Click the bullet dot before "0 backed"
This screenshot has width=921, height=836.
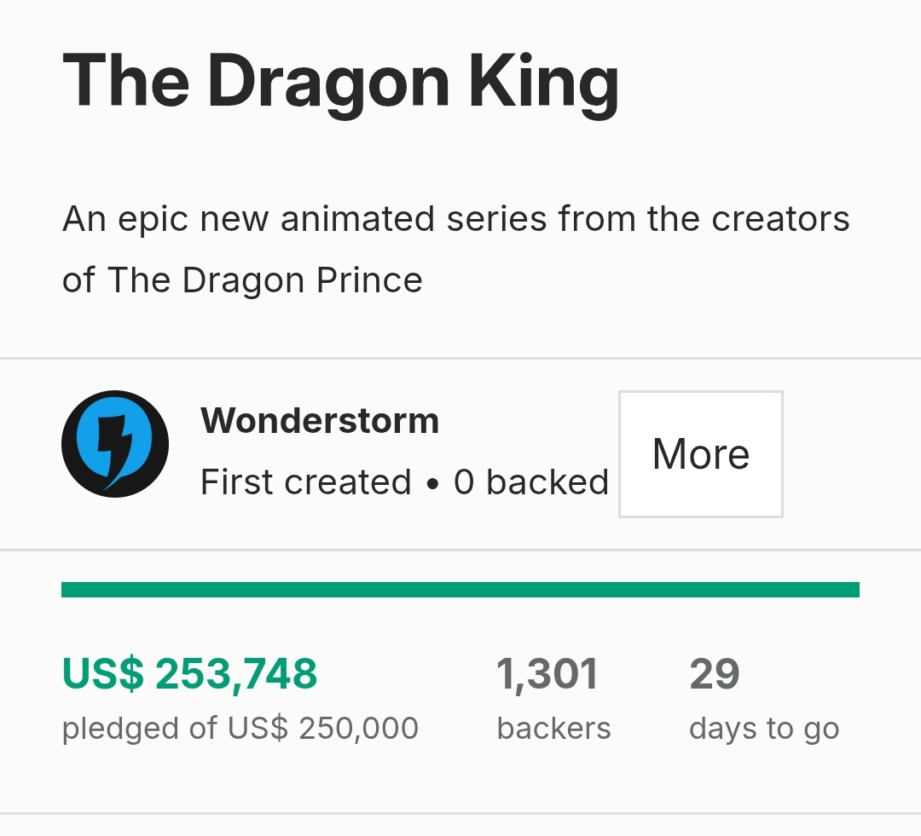point(432,484)
